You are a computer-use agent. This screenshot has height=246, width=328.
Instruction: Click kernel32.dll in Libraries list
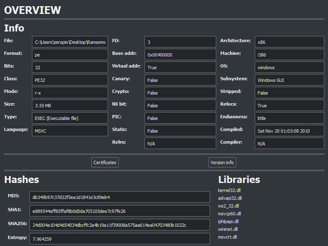230,190
